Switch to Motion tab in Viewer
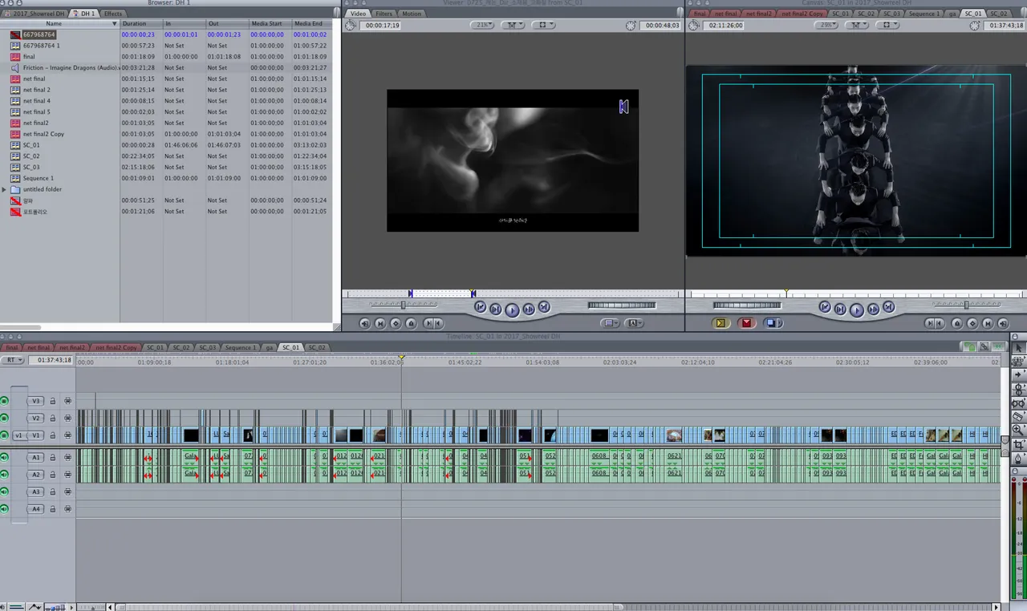The height and width of the screenshot is (611, 1027). click(412, 14)
